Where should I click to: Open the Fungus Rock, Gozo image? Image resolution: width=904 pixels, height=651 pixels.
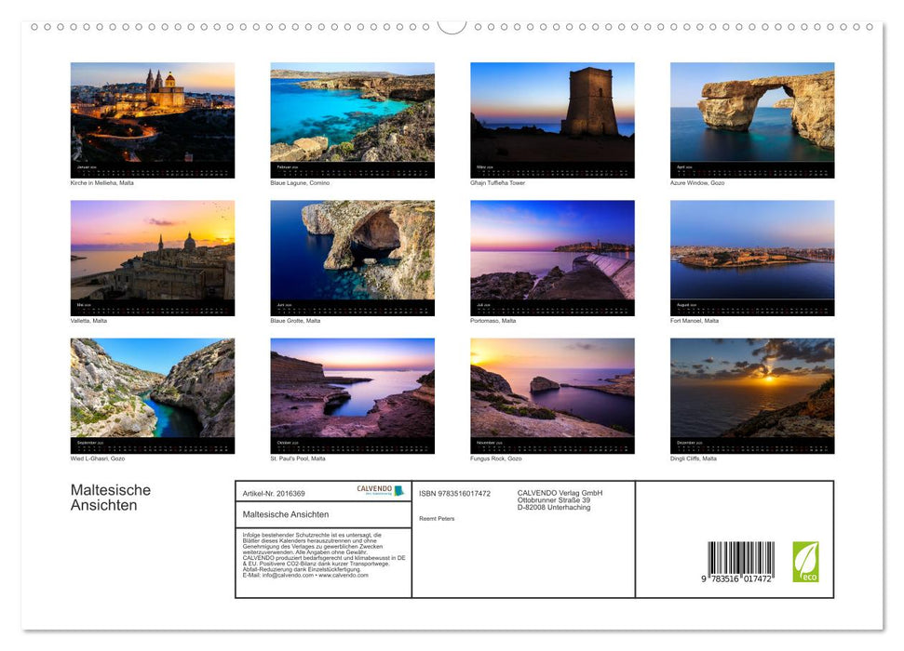click(552, 390)
